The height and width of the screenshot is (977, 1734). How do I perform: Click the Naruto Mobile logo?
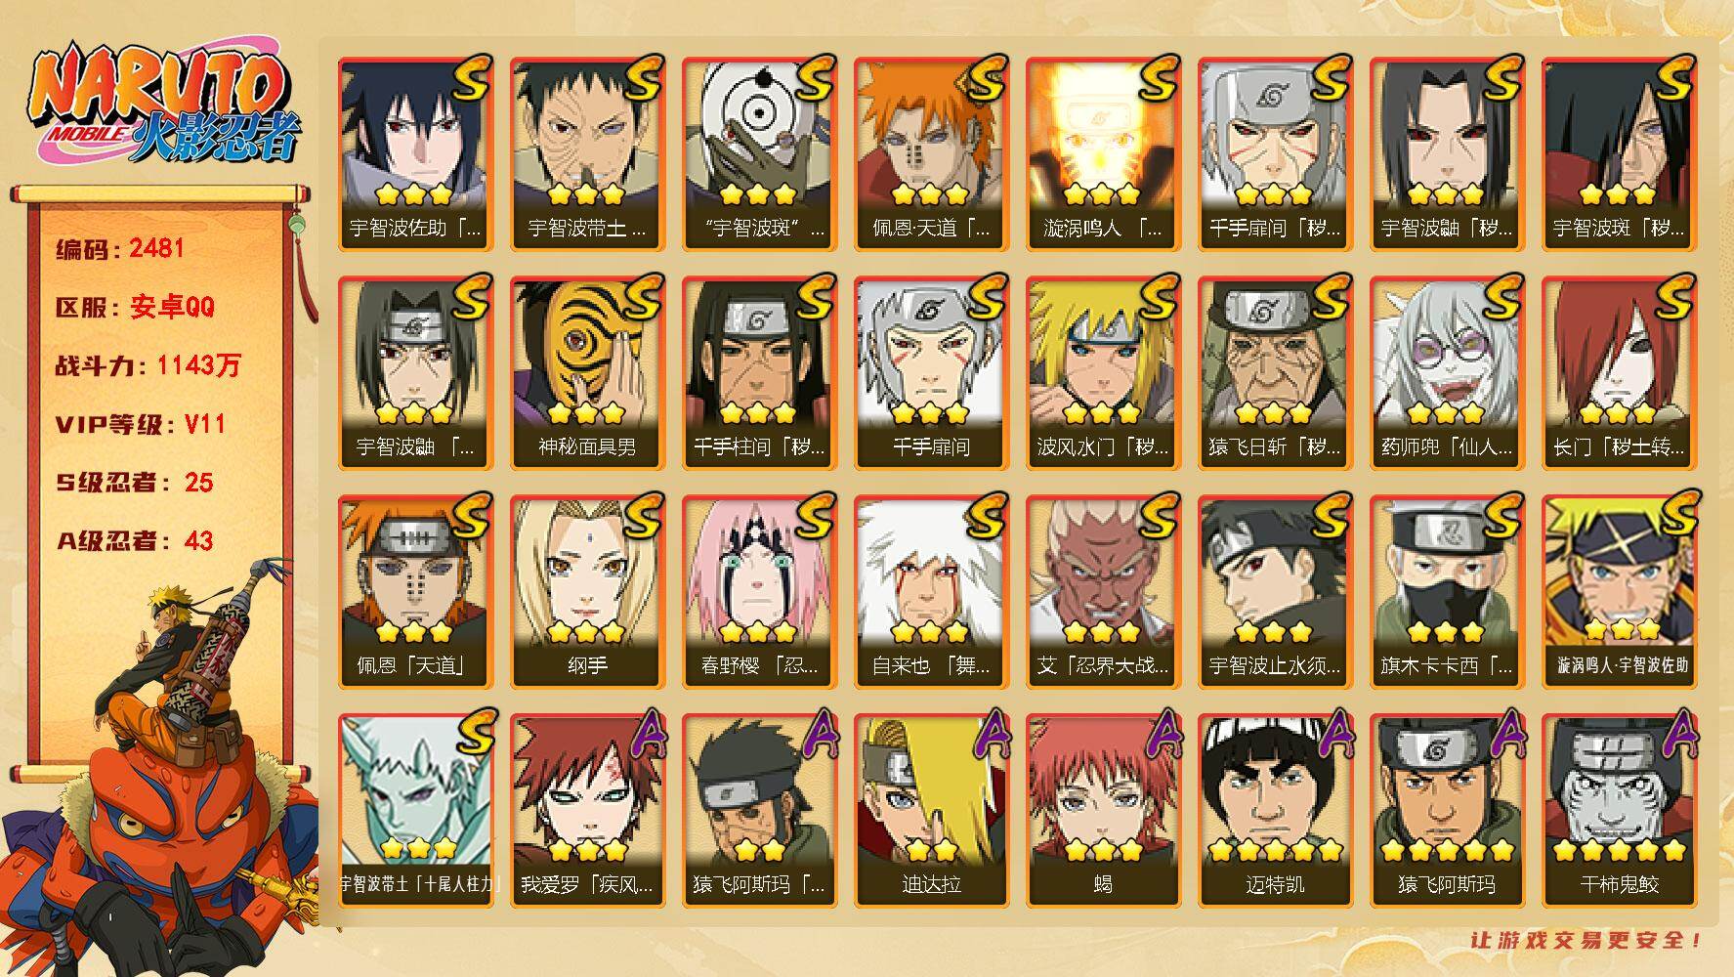pyautogui.click(x=164, y=106)
